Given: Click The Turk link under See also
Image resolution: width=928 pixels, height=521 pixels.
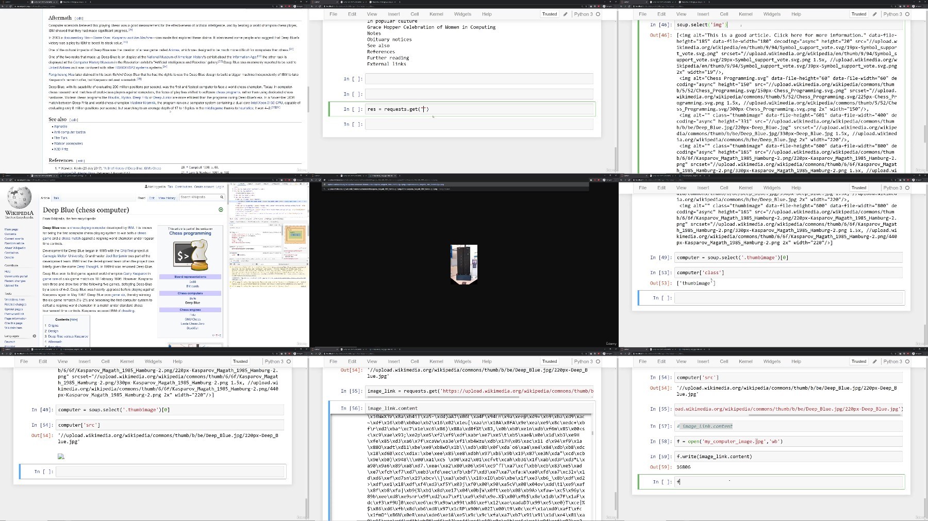Looking at the screenshot, I should 61,138.
